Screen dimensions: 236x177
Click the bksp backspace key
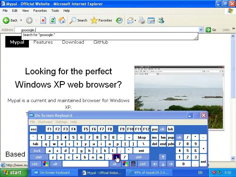click(x=142, y=137)
